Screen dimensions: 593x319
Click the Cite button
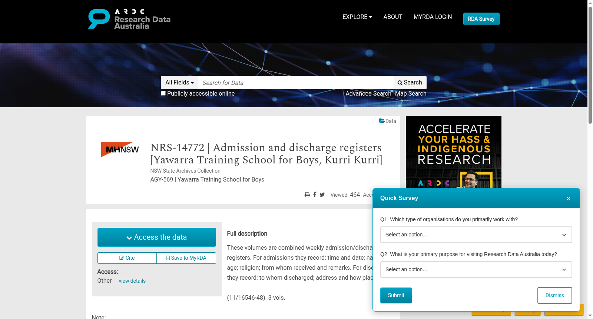(x=127, y=258)
